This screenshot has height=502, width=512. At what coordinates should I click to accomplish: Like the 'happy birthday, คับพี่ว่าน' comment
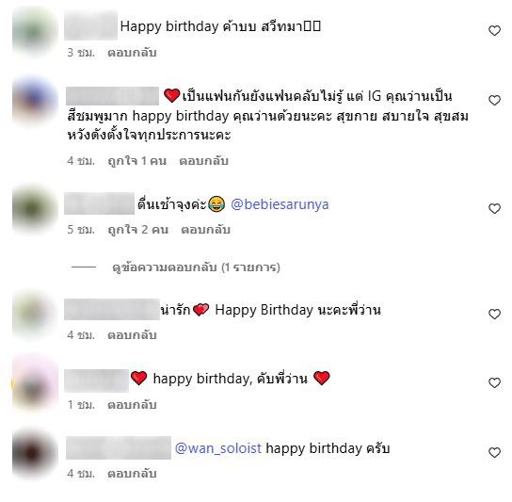point(494,382)
